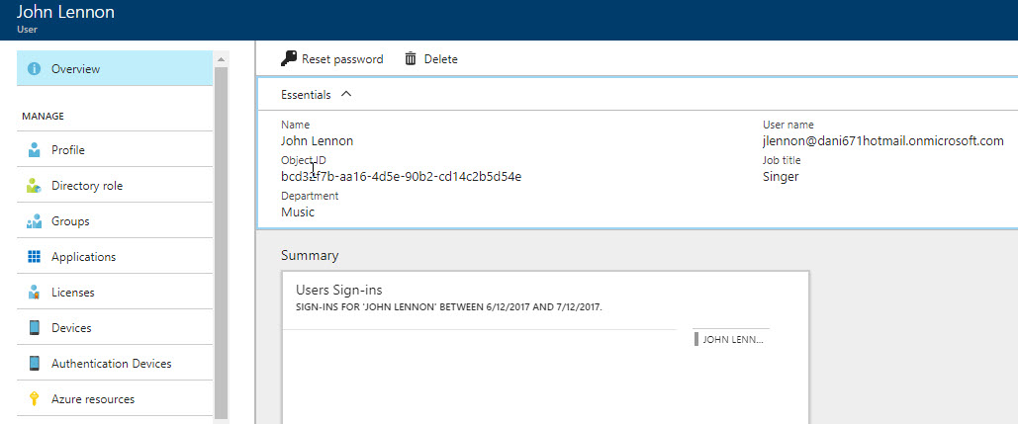
Task: Click the Object ID value text
Action: pyautogui.click(x=401, y=177)
